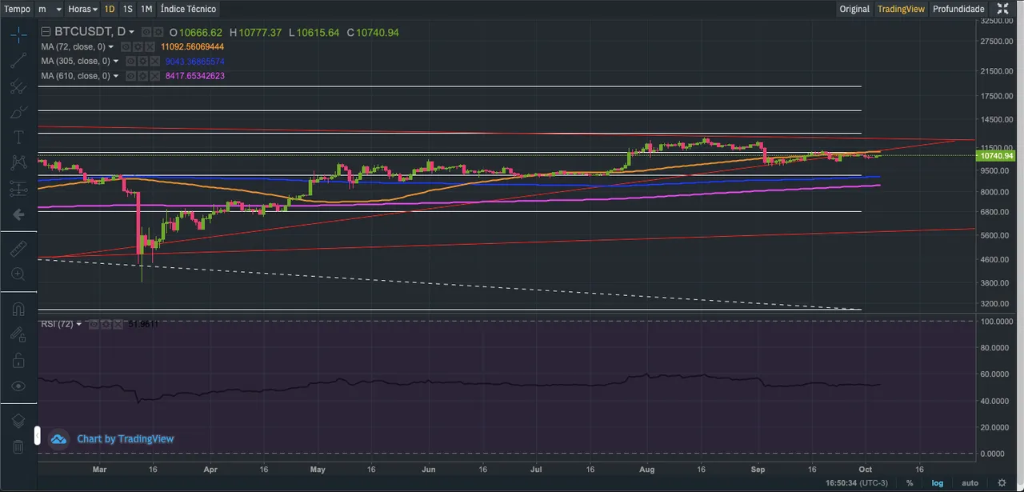Select the 1D timeframe
This screenshot has width=1024, height=492.
(110, 9)
